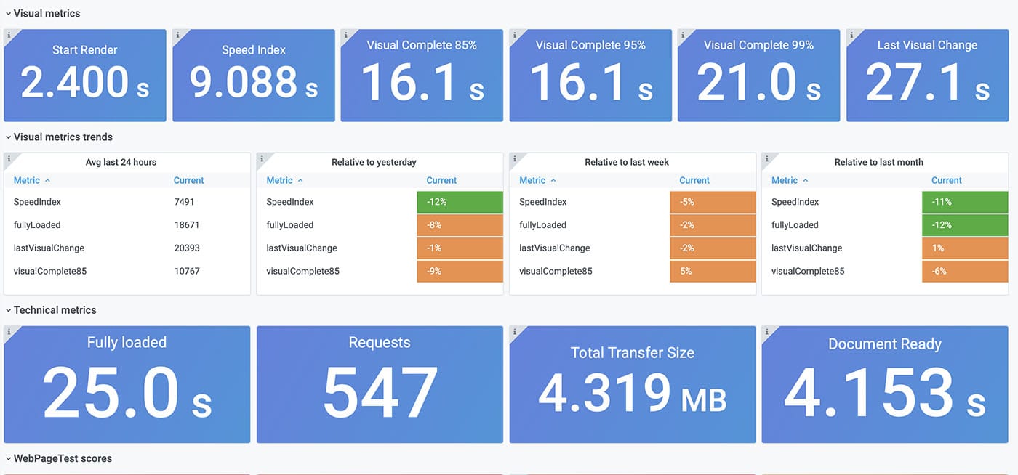Click the info icon on Requests panel
Screen dimensions: 1018x475
click(262, 331)
